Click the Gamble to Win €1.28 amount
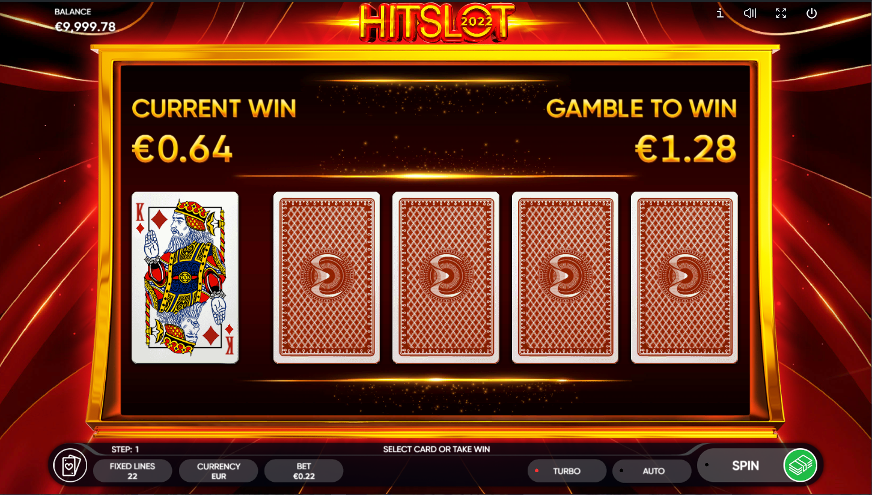The height and width of the screenshot is (495, 872). click(x=686, y=149)
